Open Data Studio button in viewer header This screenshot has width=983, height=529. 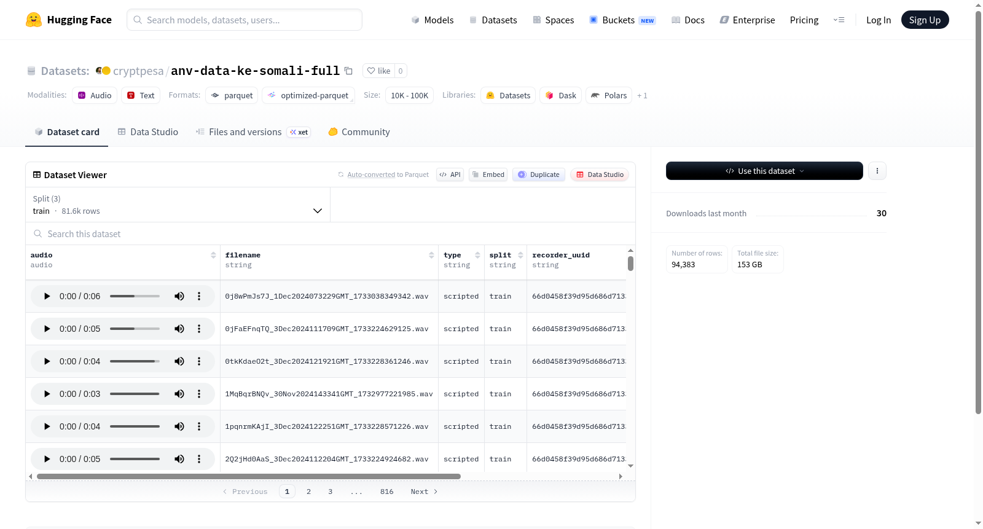click(600, 174)
